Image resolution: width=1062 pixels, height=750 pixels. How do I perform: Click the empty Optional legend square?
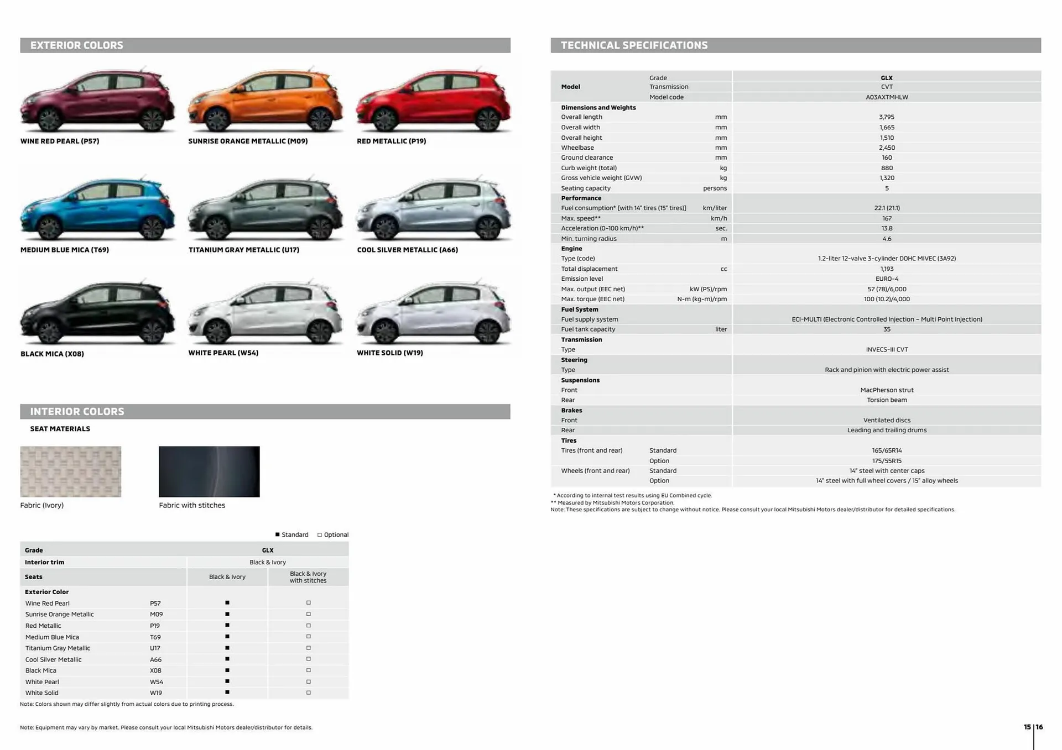coord(320,534)
